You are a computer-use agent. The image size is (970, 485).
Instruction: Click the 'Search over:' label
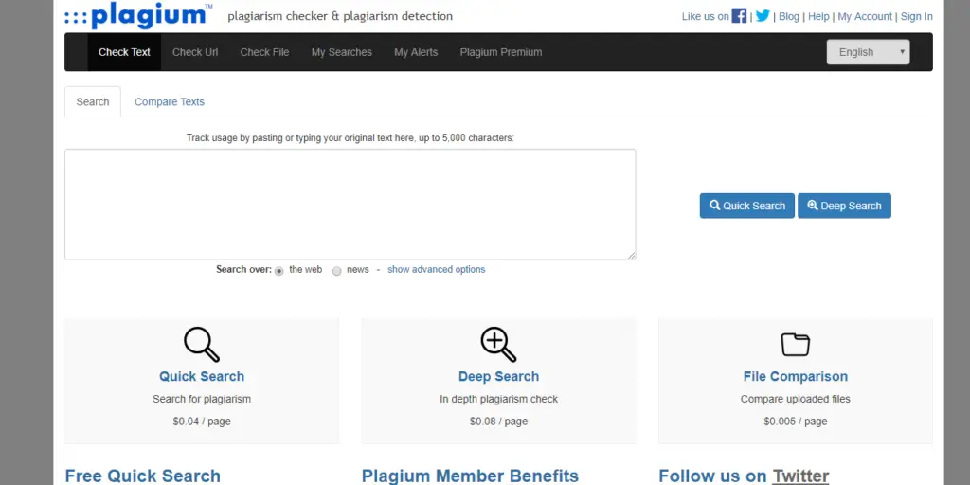click(x=243, y=270)
